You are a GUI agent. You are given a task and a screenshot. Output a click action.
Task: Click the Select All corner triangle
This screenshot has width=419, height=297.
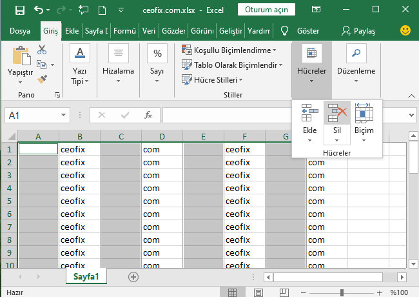[x=11, y=136]
